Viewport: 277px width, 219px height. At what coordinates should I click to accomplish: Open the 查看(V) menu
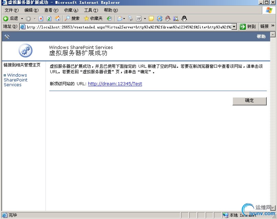(51, 10)
